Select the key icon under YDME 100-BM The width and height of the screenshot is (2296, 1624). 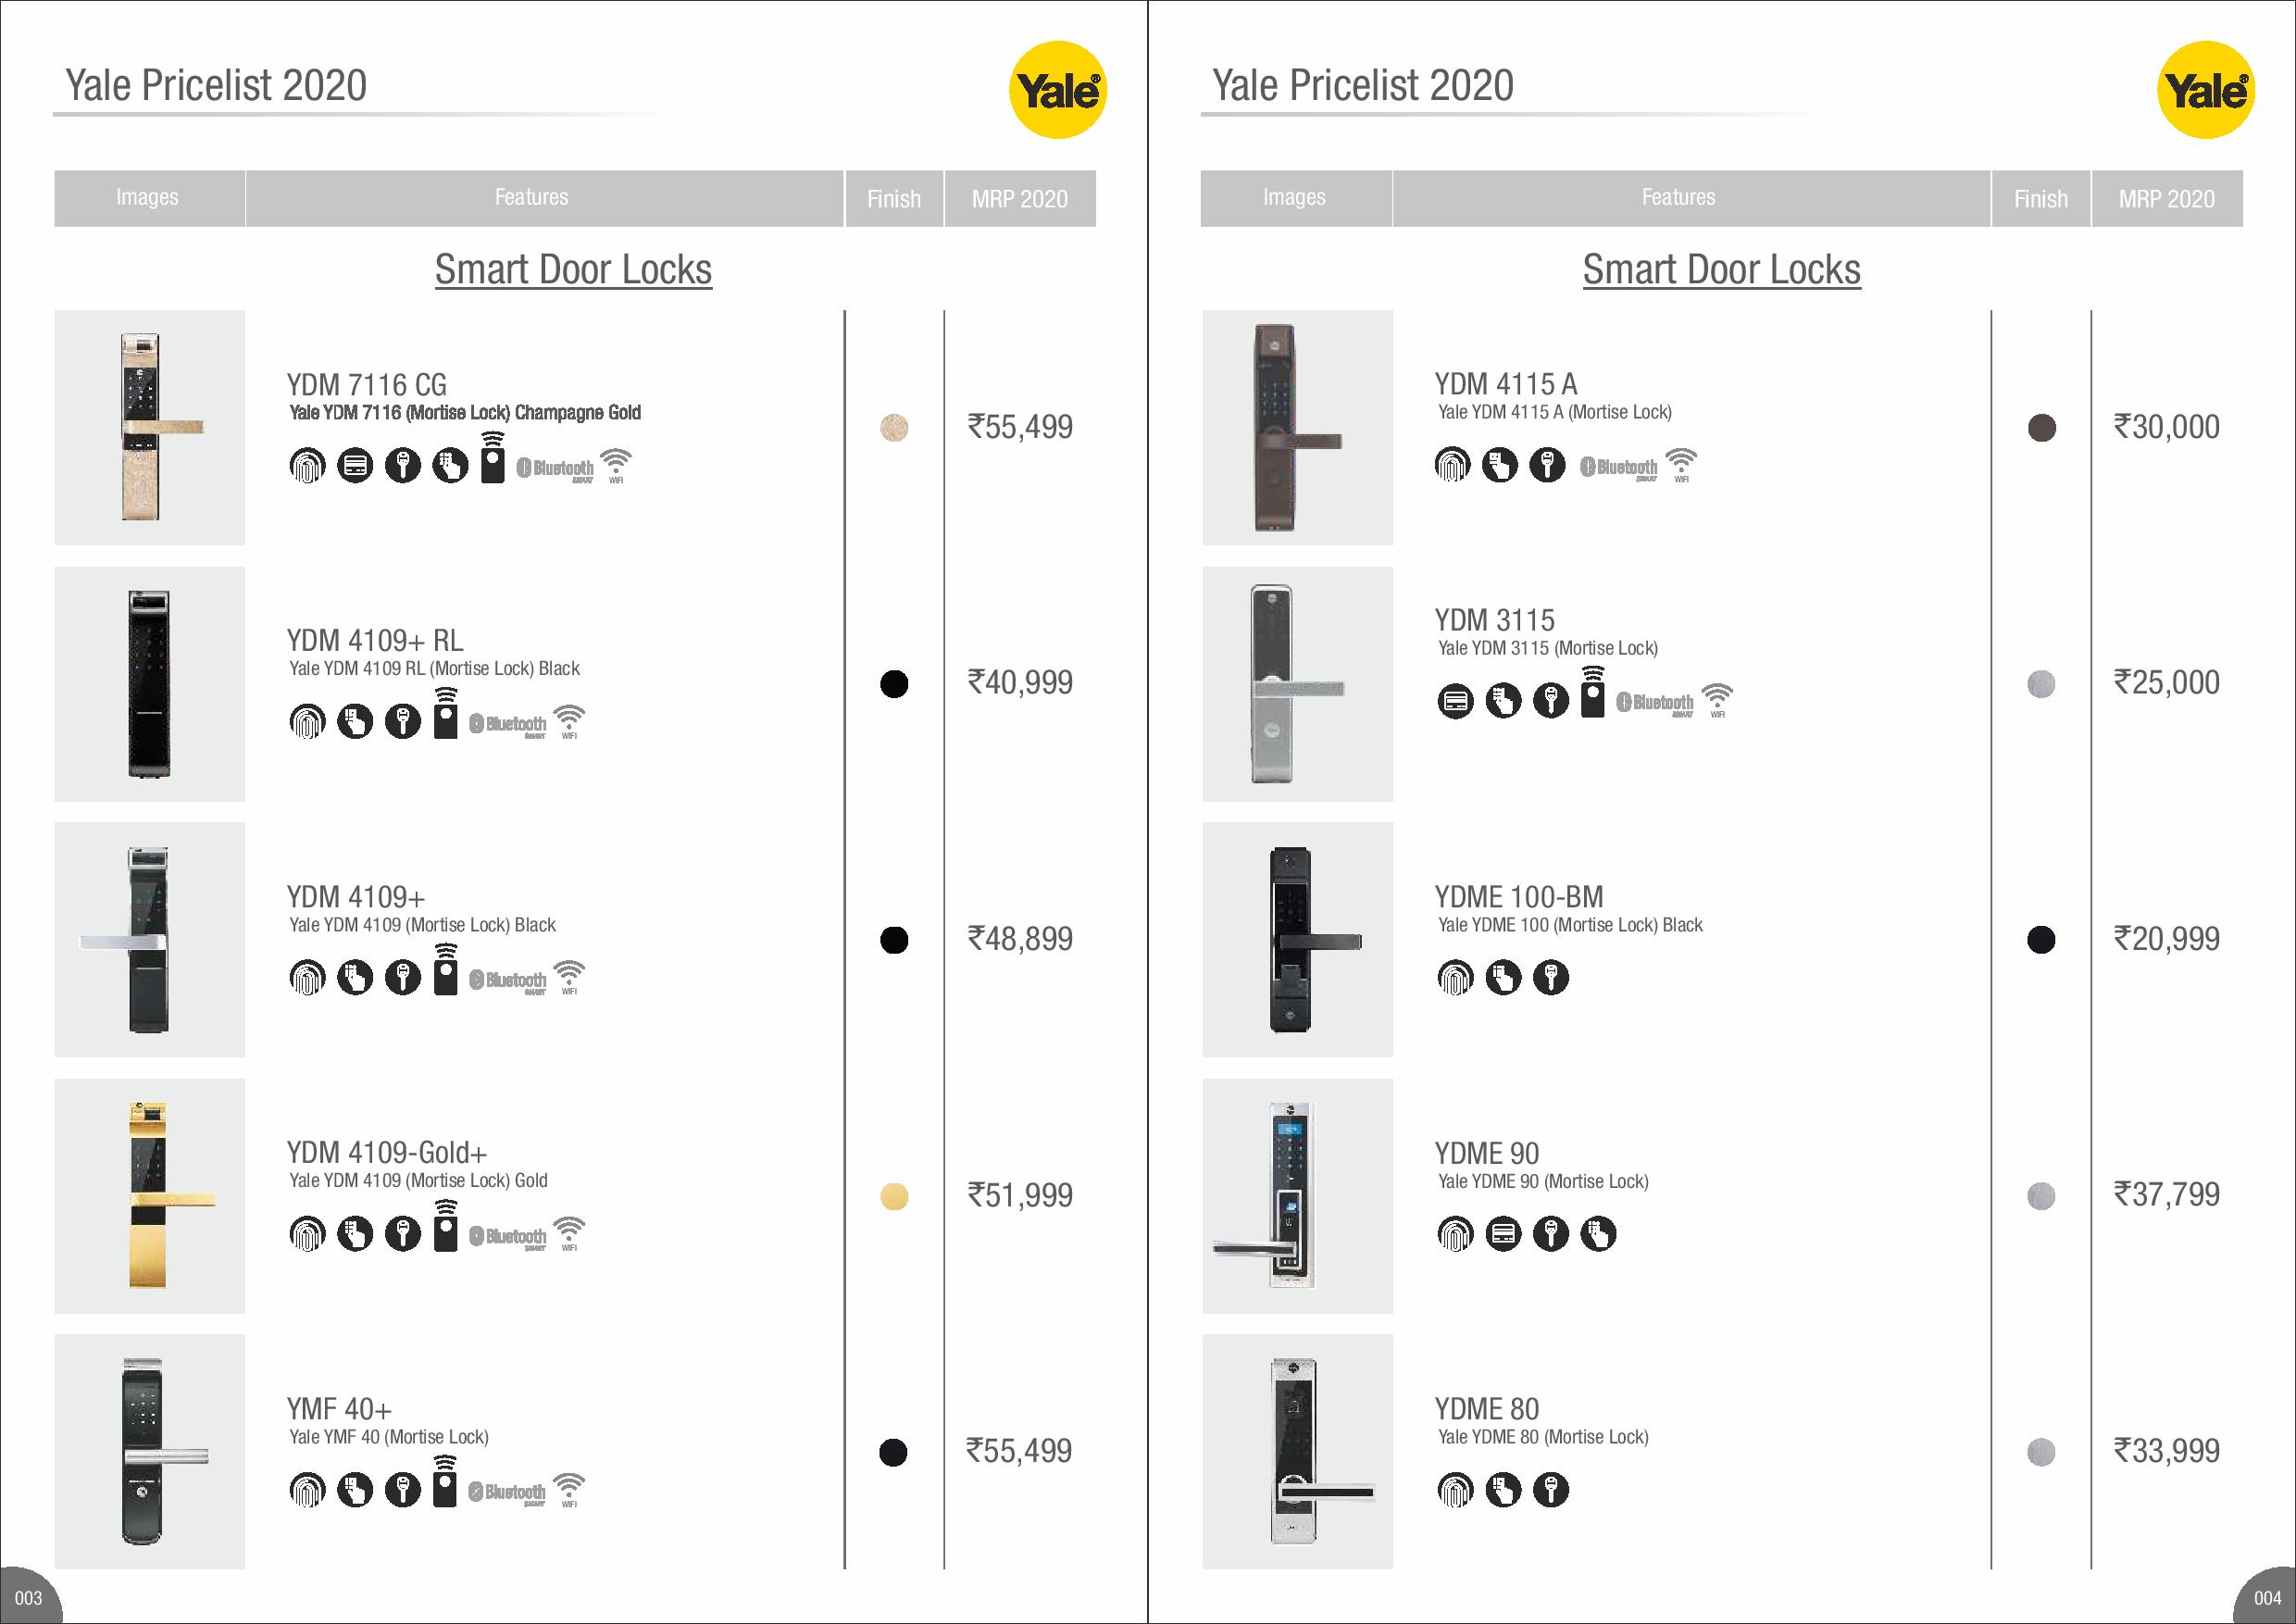coord(1551,977)
